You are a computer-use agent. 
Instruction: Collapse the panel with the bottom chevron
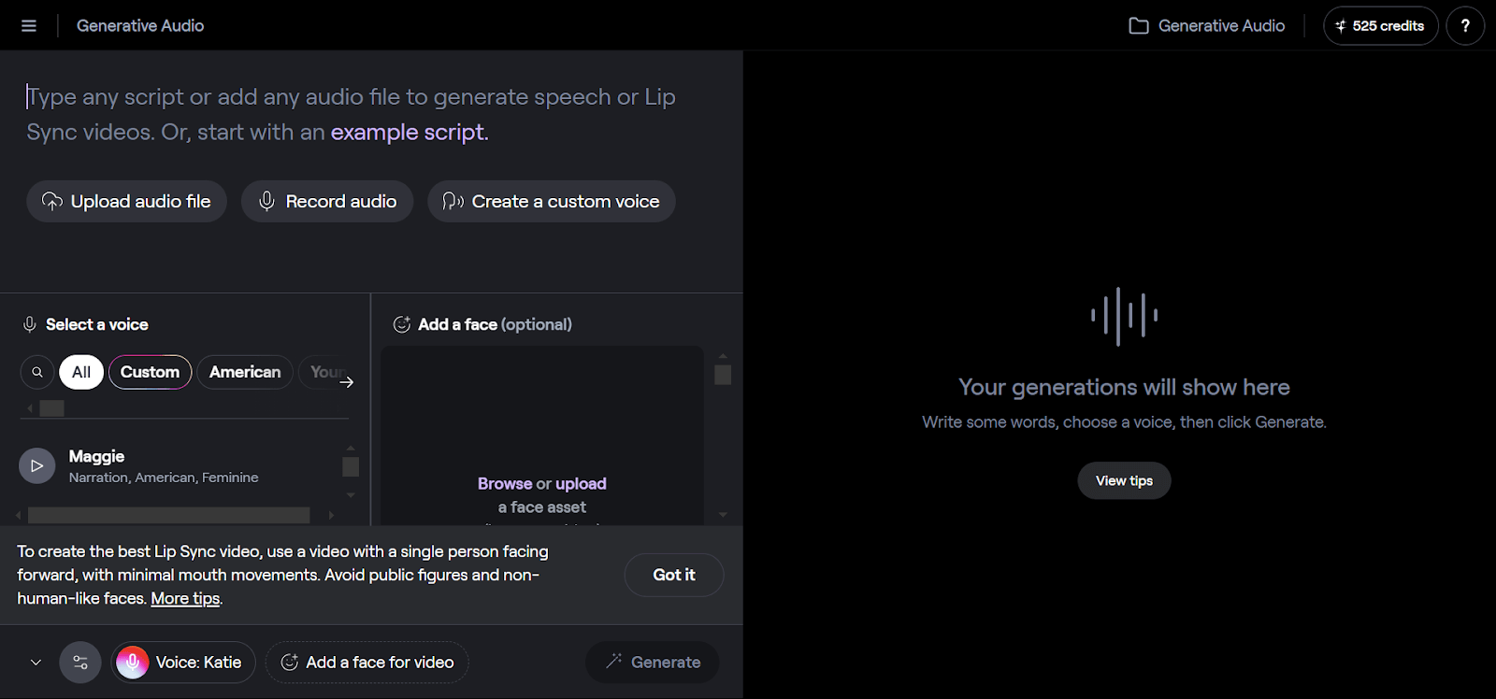(x=36, y=663)
